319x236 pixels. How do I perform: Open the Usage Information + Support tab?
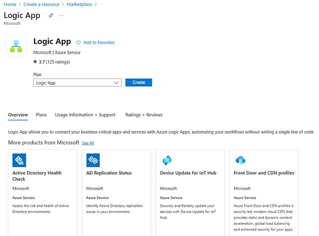[85, 115]
